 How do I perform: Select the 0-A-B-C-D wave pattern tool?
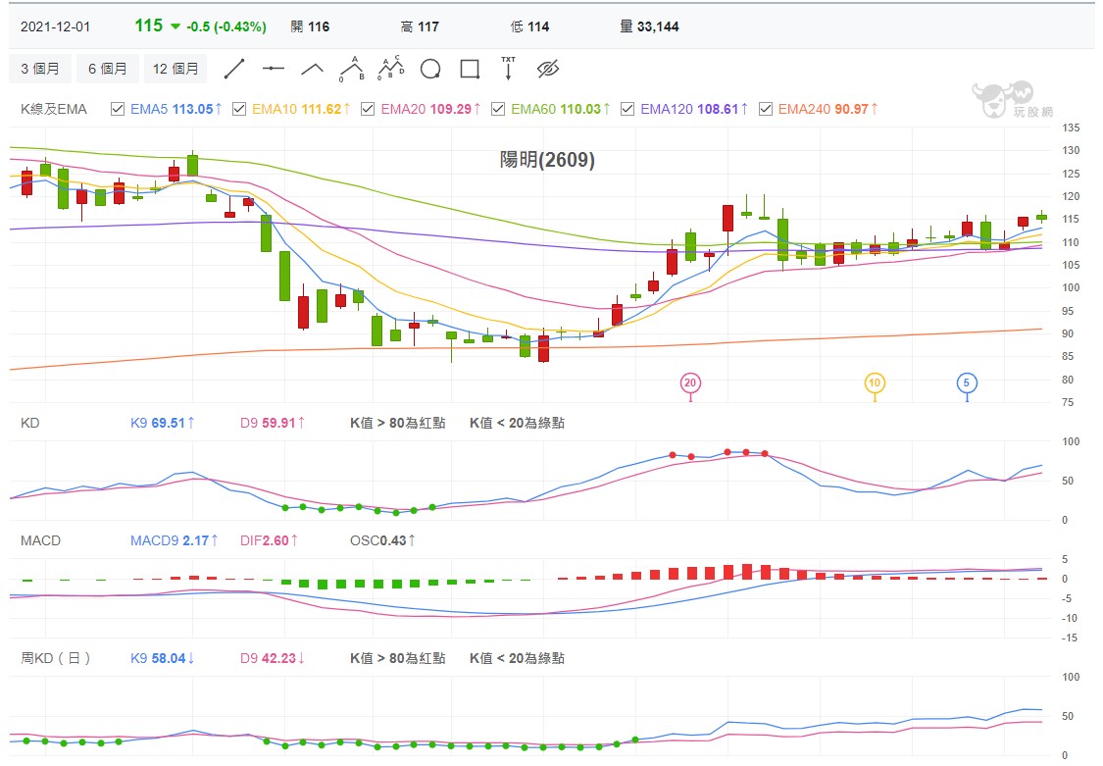pyautogui.click(x=391, y=69)
